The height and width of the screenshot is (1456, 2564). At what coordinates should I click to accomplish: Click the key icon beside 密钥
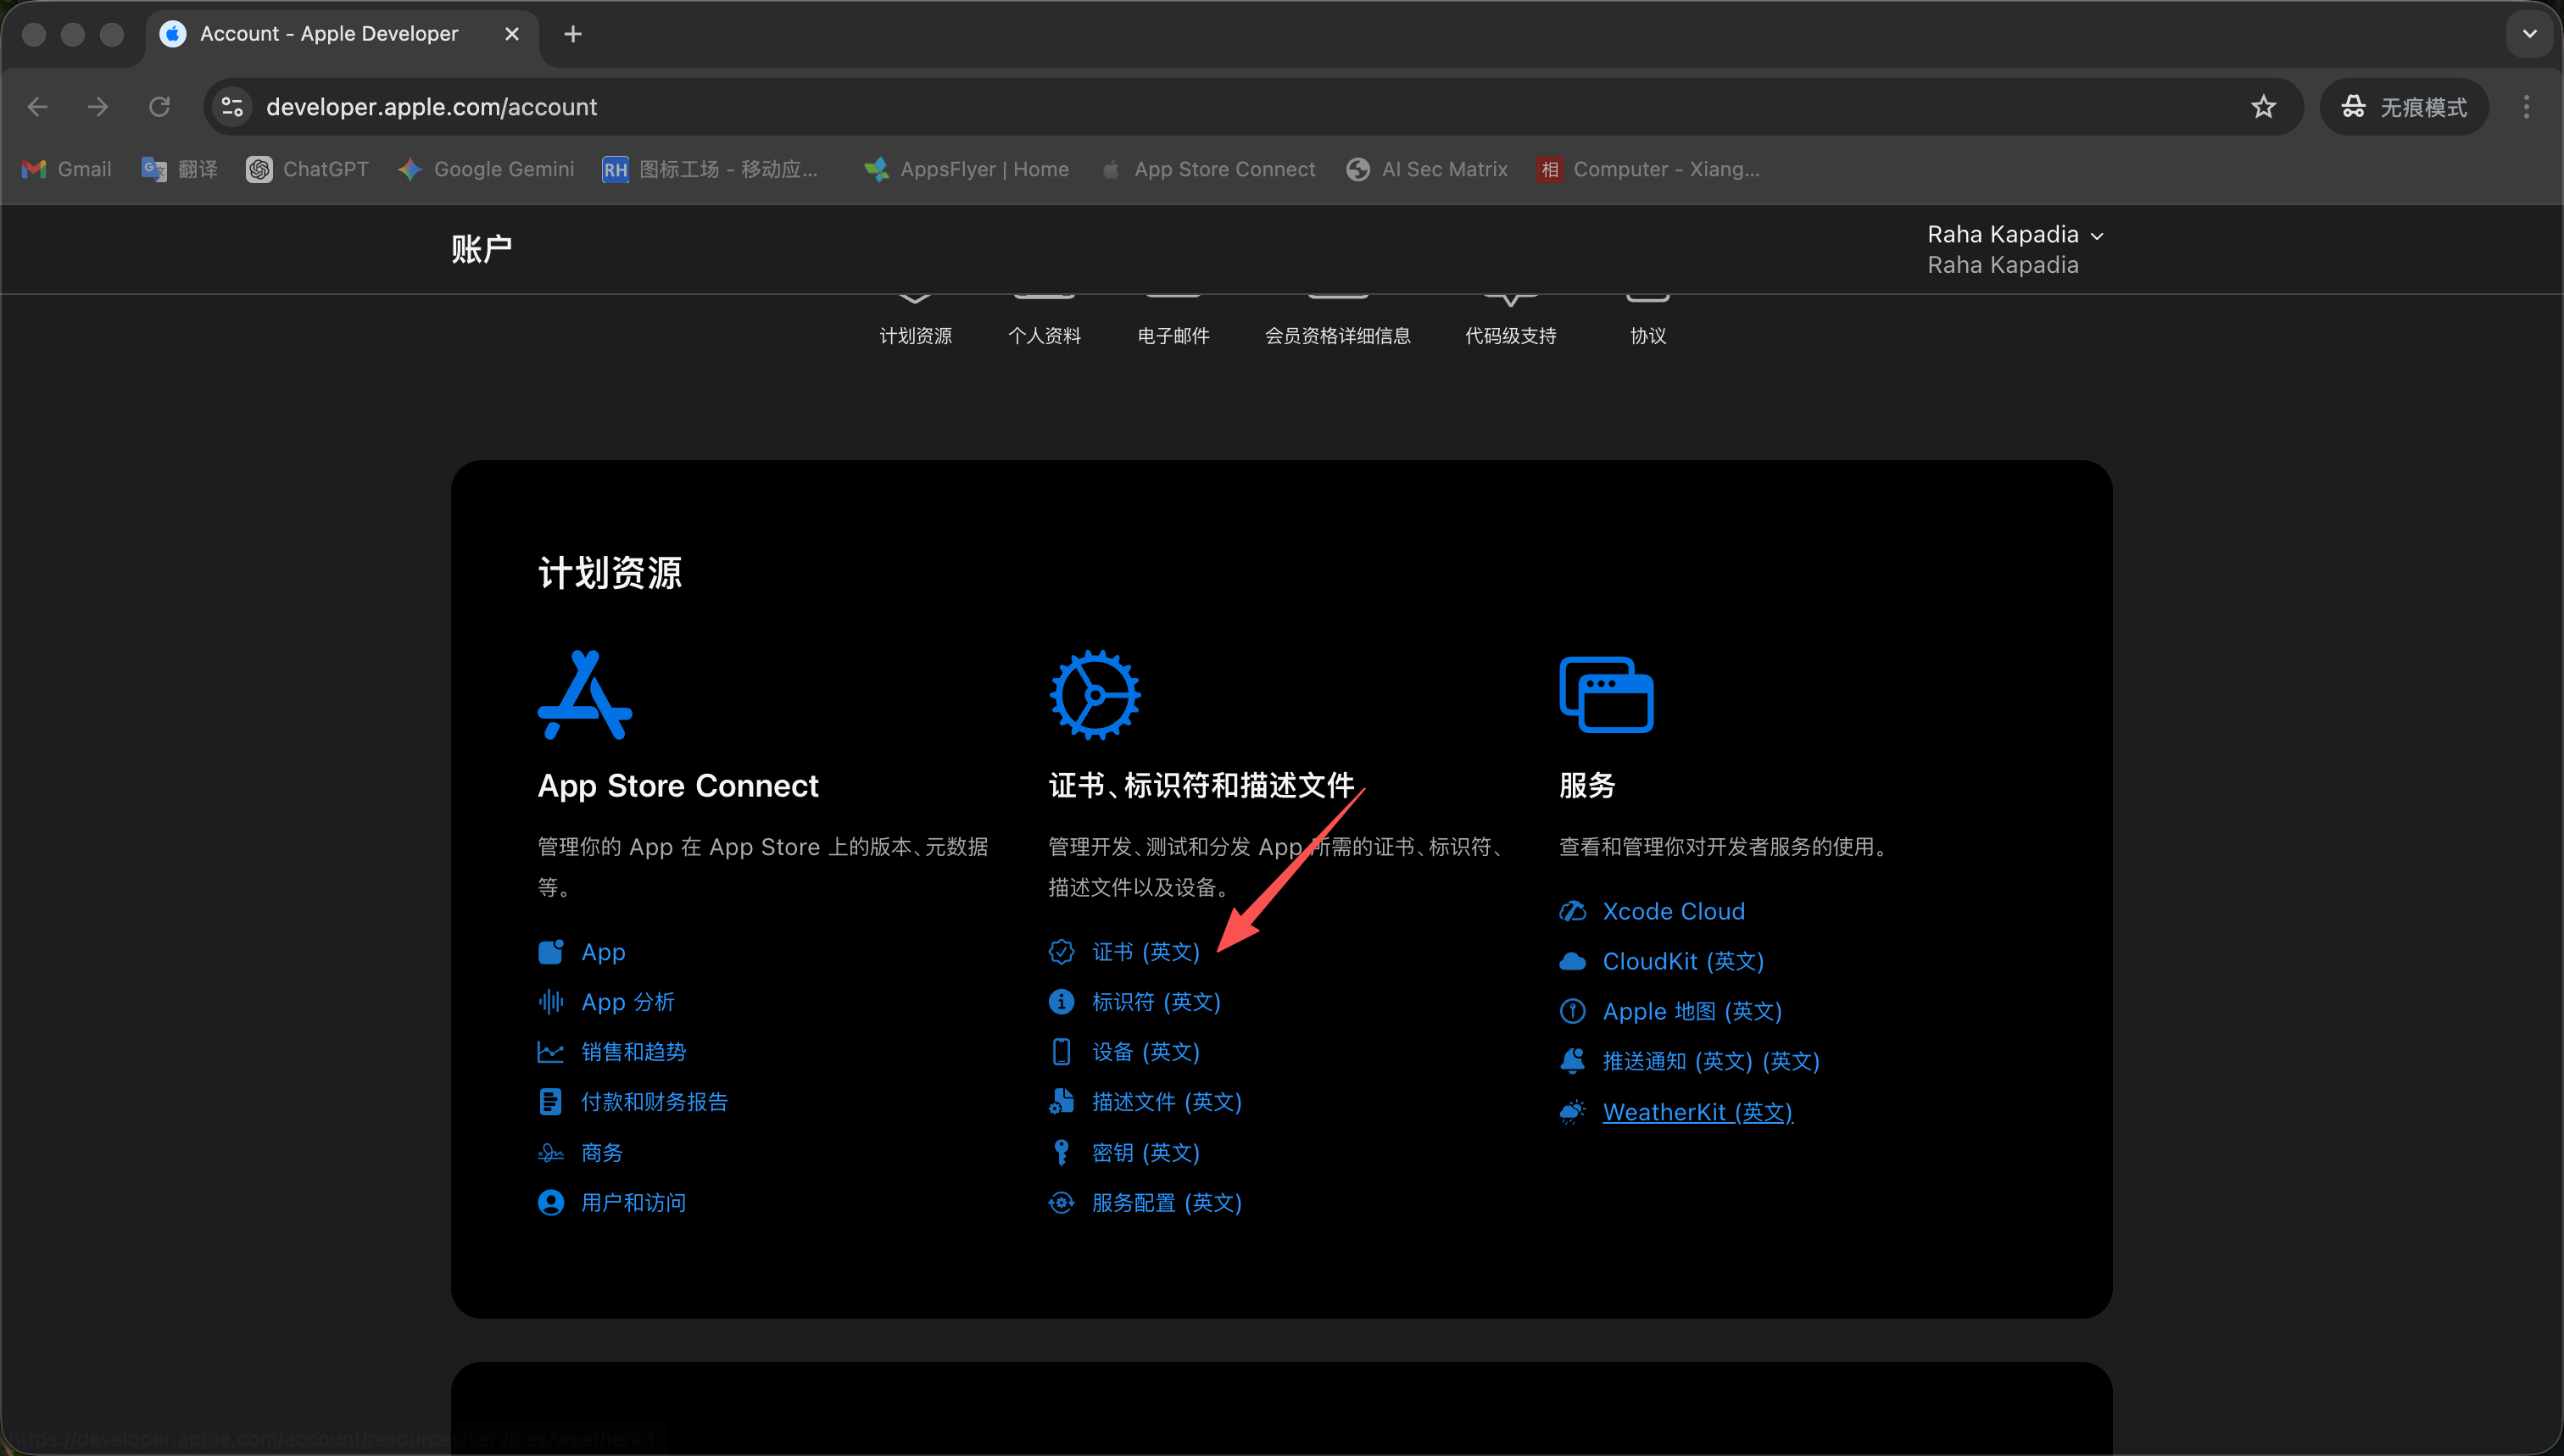(1061, 1152)
